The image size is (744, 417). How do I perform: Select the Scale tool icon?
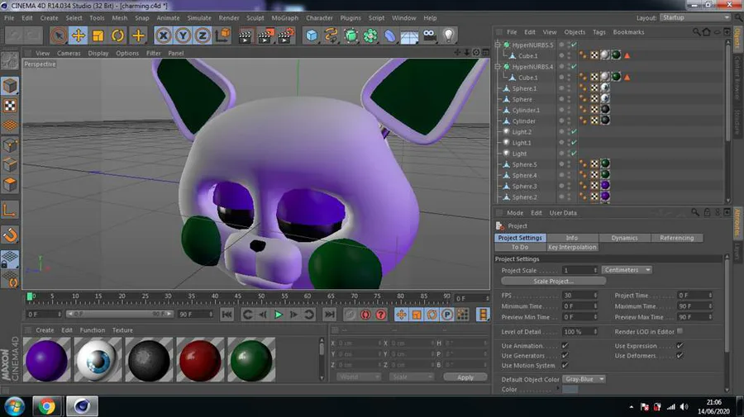[x=98, y=36]
